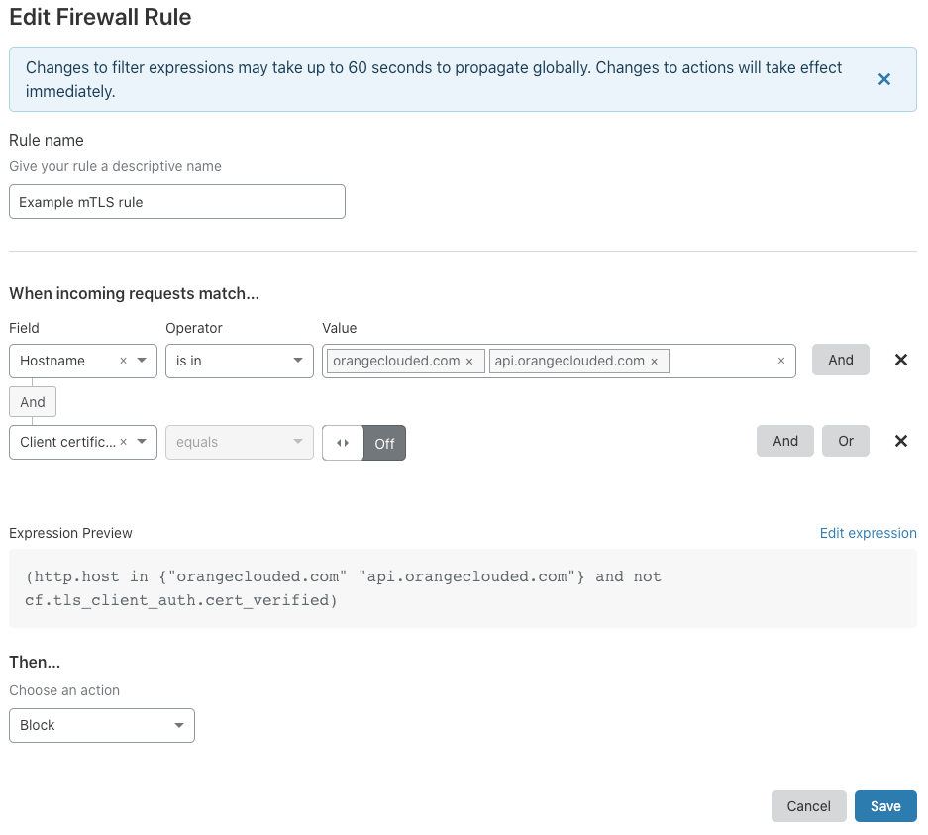Image resolution: width=928 pixels, height=835 pixels.
Task: Add an And condition to the Hostname row
Action: [x=840, y=360]
